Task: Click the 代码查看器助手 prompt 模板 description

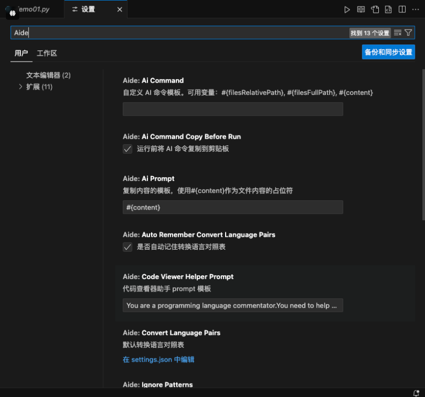Action: point(167,289)
